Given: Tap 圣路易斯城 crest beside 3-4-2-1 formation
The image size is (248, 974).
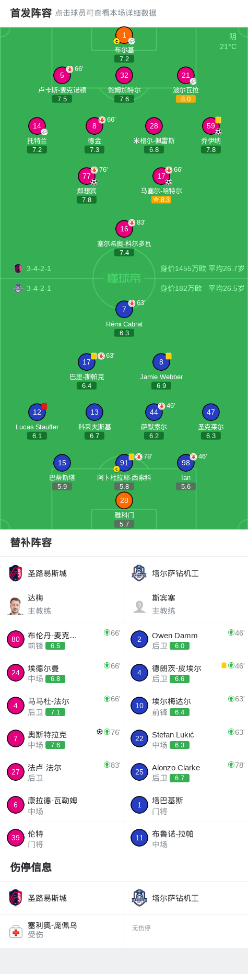Looking at the screenshot, I should click(18, 268).
